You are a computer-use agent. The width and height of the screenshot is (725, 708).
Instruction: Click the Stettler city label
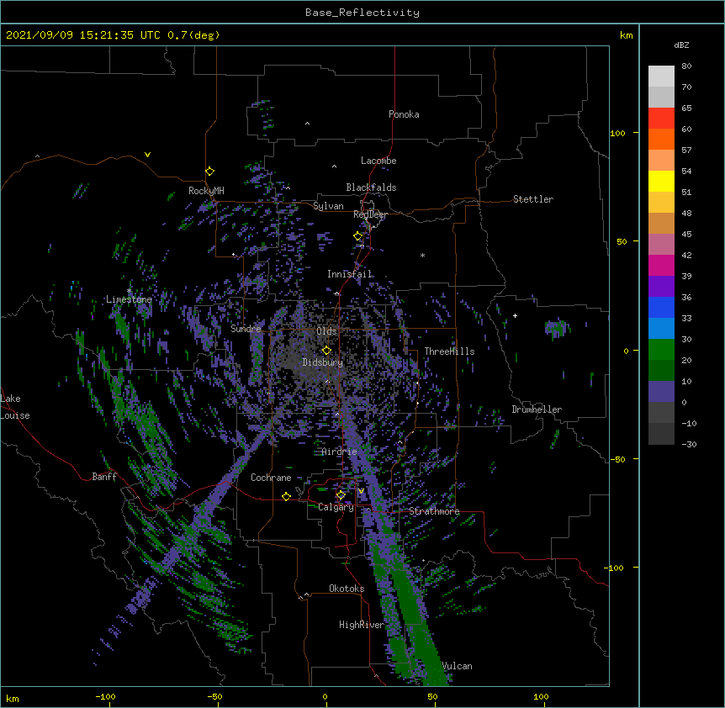pos(533,199)
